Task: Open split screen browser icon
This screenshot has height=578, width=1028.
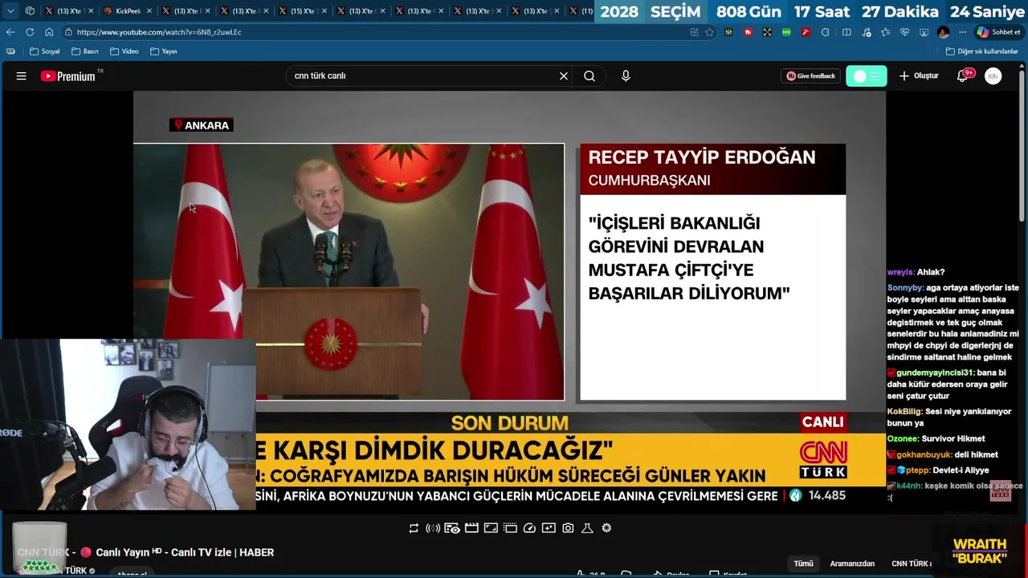Action: click(846, 32)
